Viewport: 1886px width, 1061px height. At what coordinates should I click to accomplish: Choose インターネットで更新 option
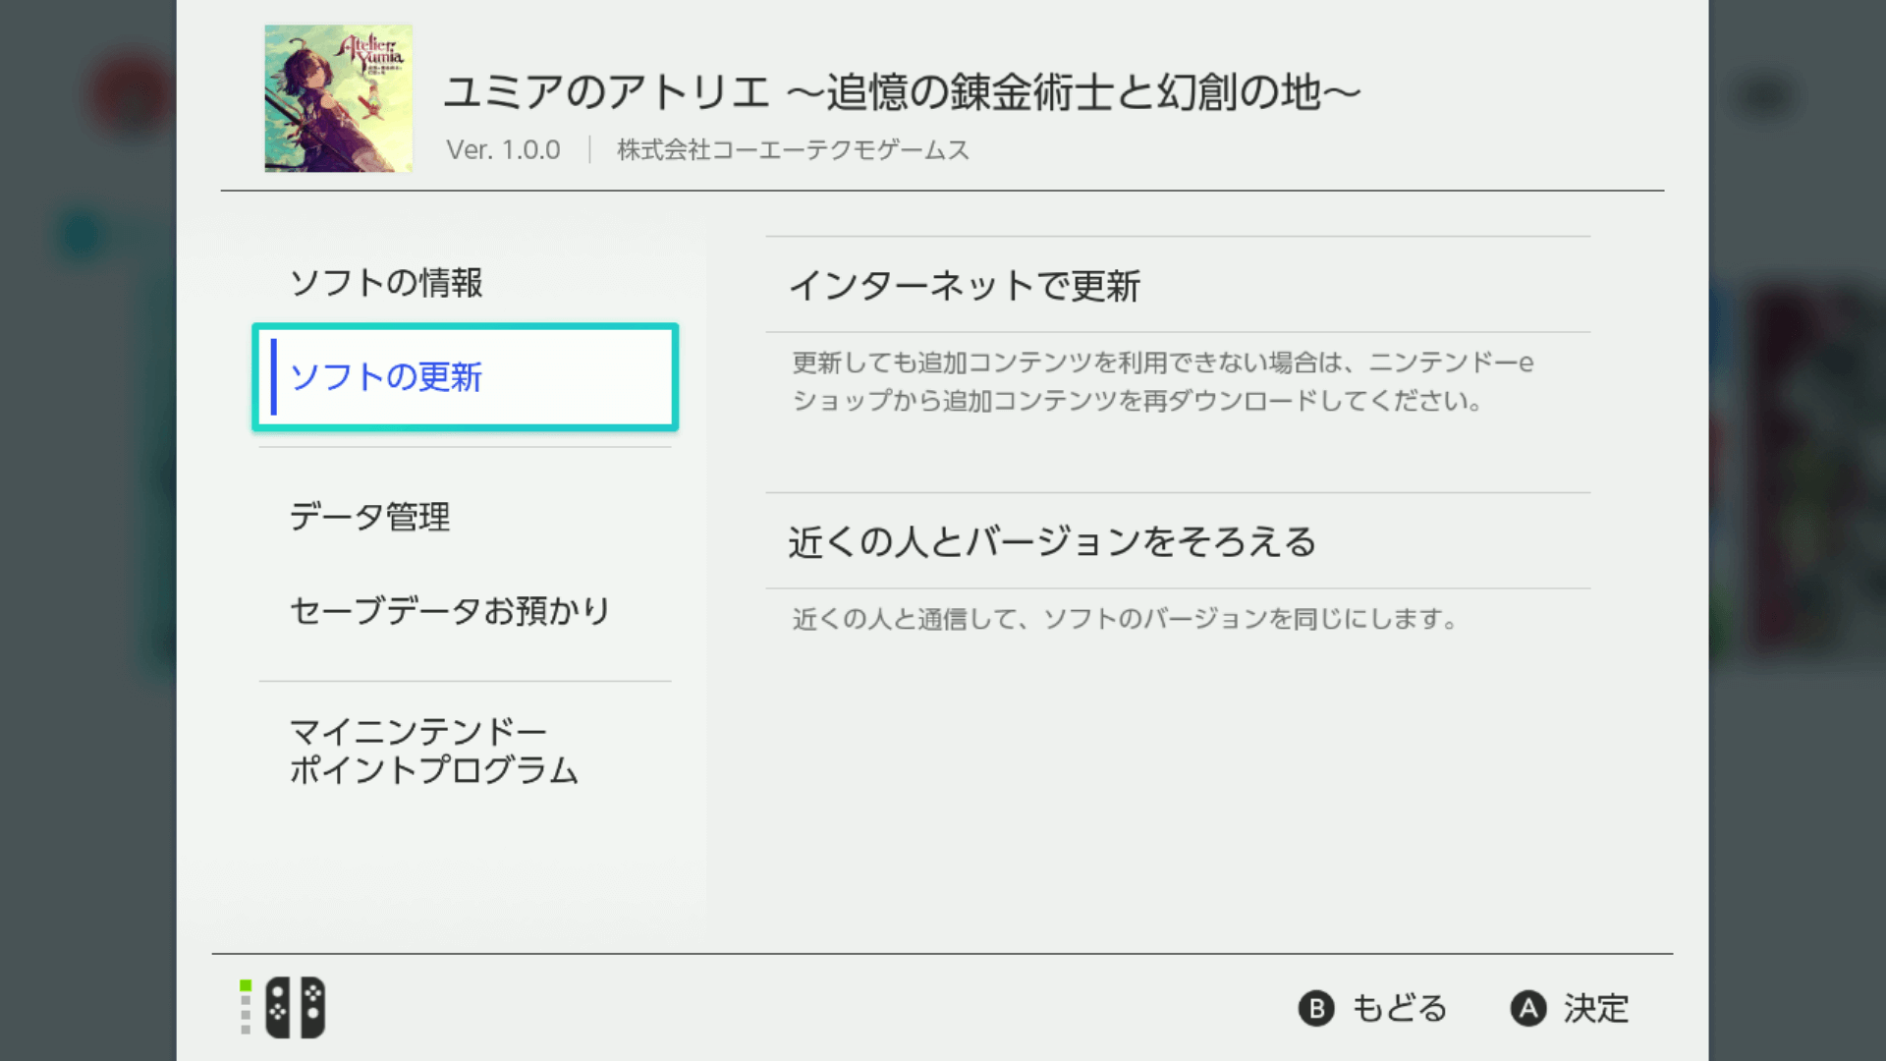pos(965,286)
